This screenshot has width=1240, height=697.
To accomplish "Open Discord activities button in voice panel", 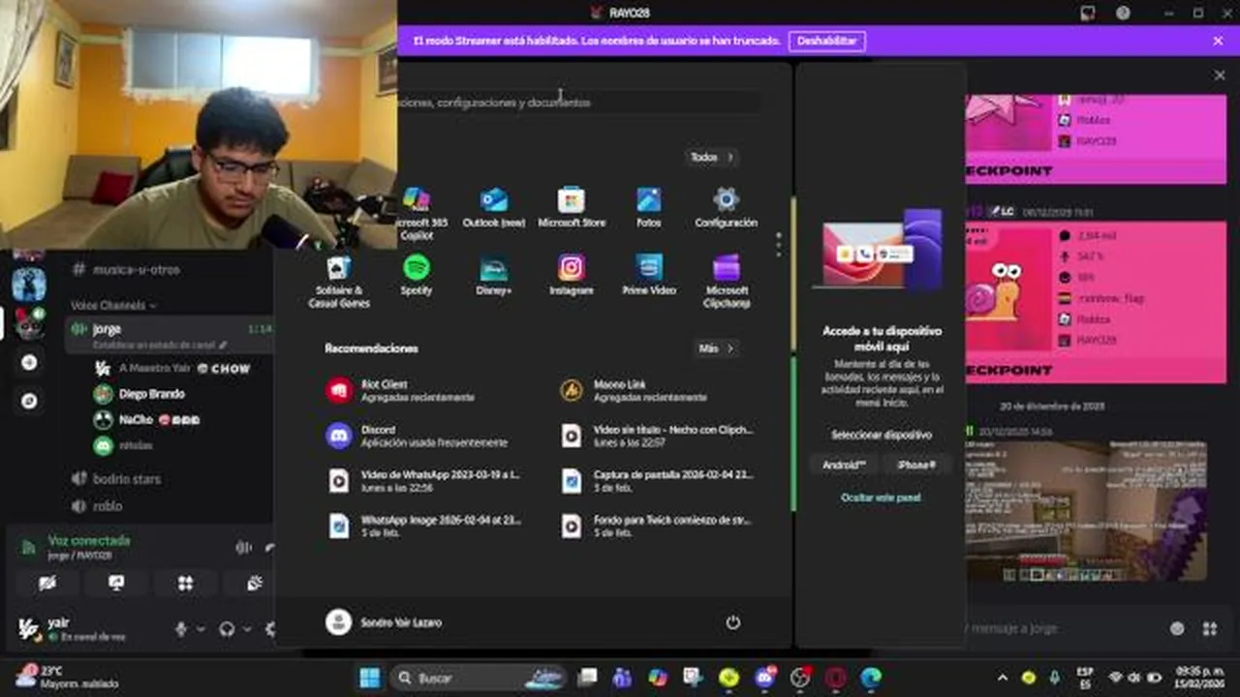I will (x=185, y=583).
